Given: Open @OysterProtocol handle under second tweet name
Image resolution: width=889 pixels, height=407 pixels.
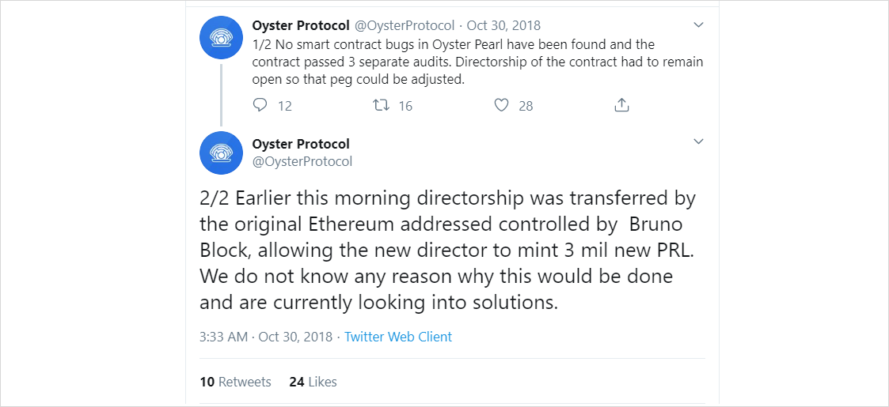Looking at the screenshot, I should pyautogui.click(x=302, y=161).
